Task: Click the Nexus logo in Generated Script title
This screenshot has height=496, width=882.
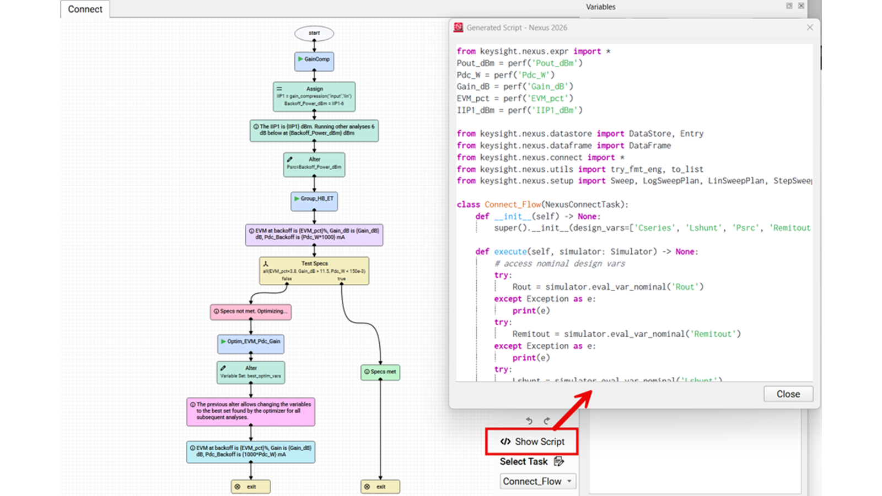Action: pyautogui.click(x=458, y=28)
